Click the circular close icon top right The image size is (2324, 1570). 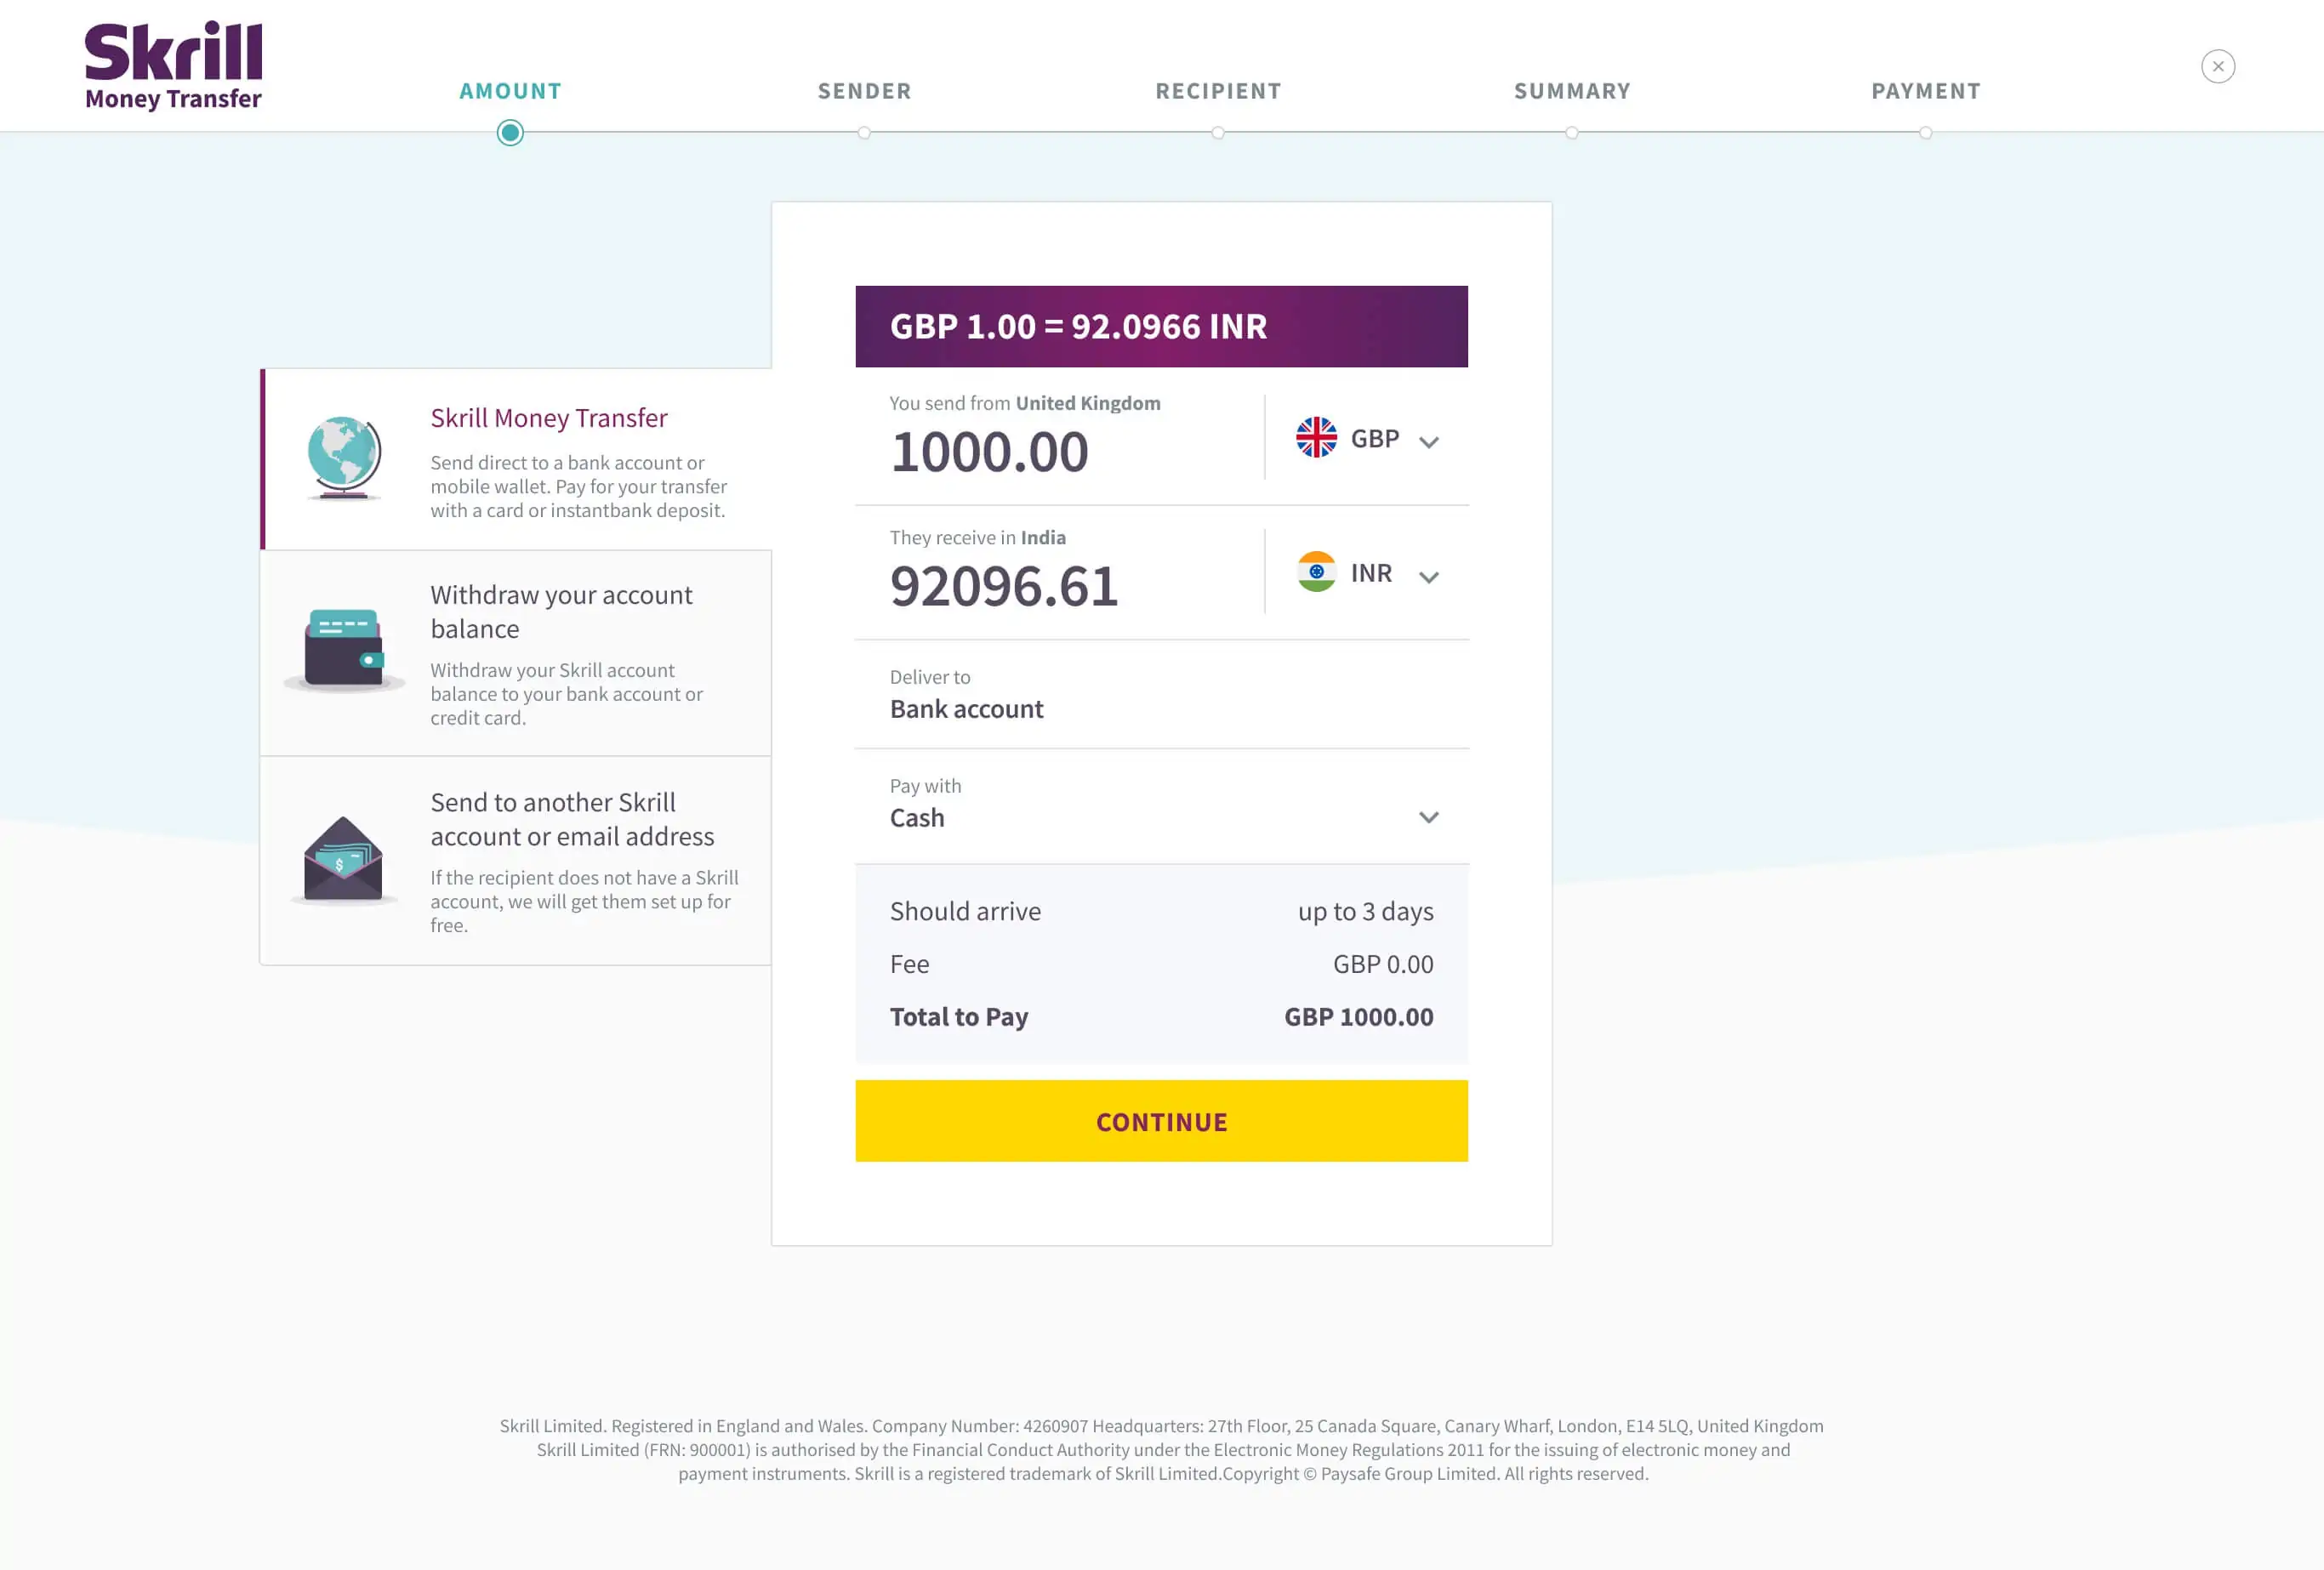tap(2218, 66)
